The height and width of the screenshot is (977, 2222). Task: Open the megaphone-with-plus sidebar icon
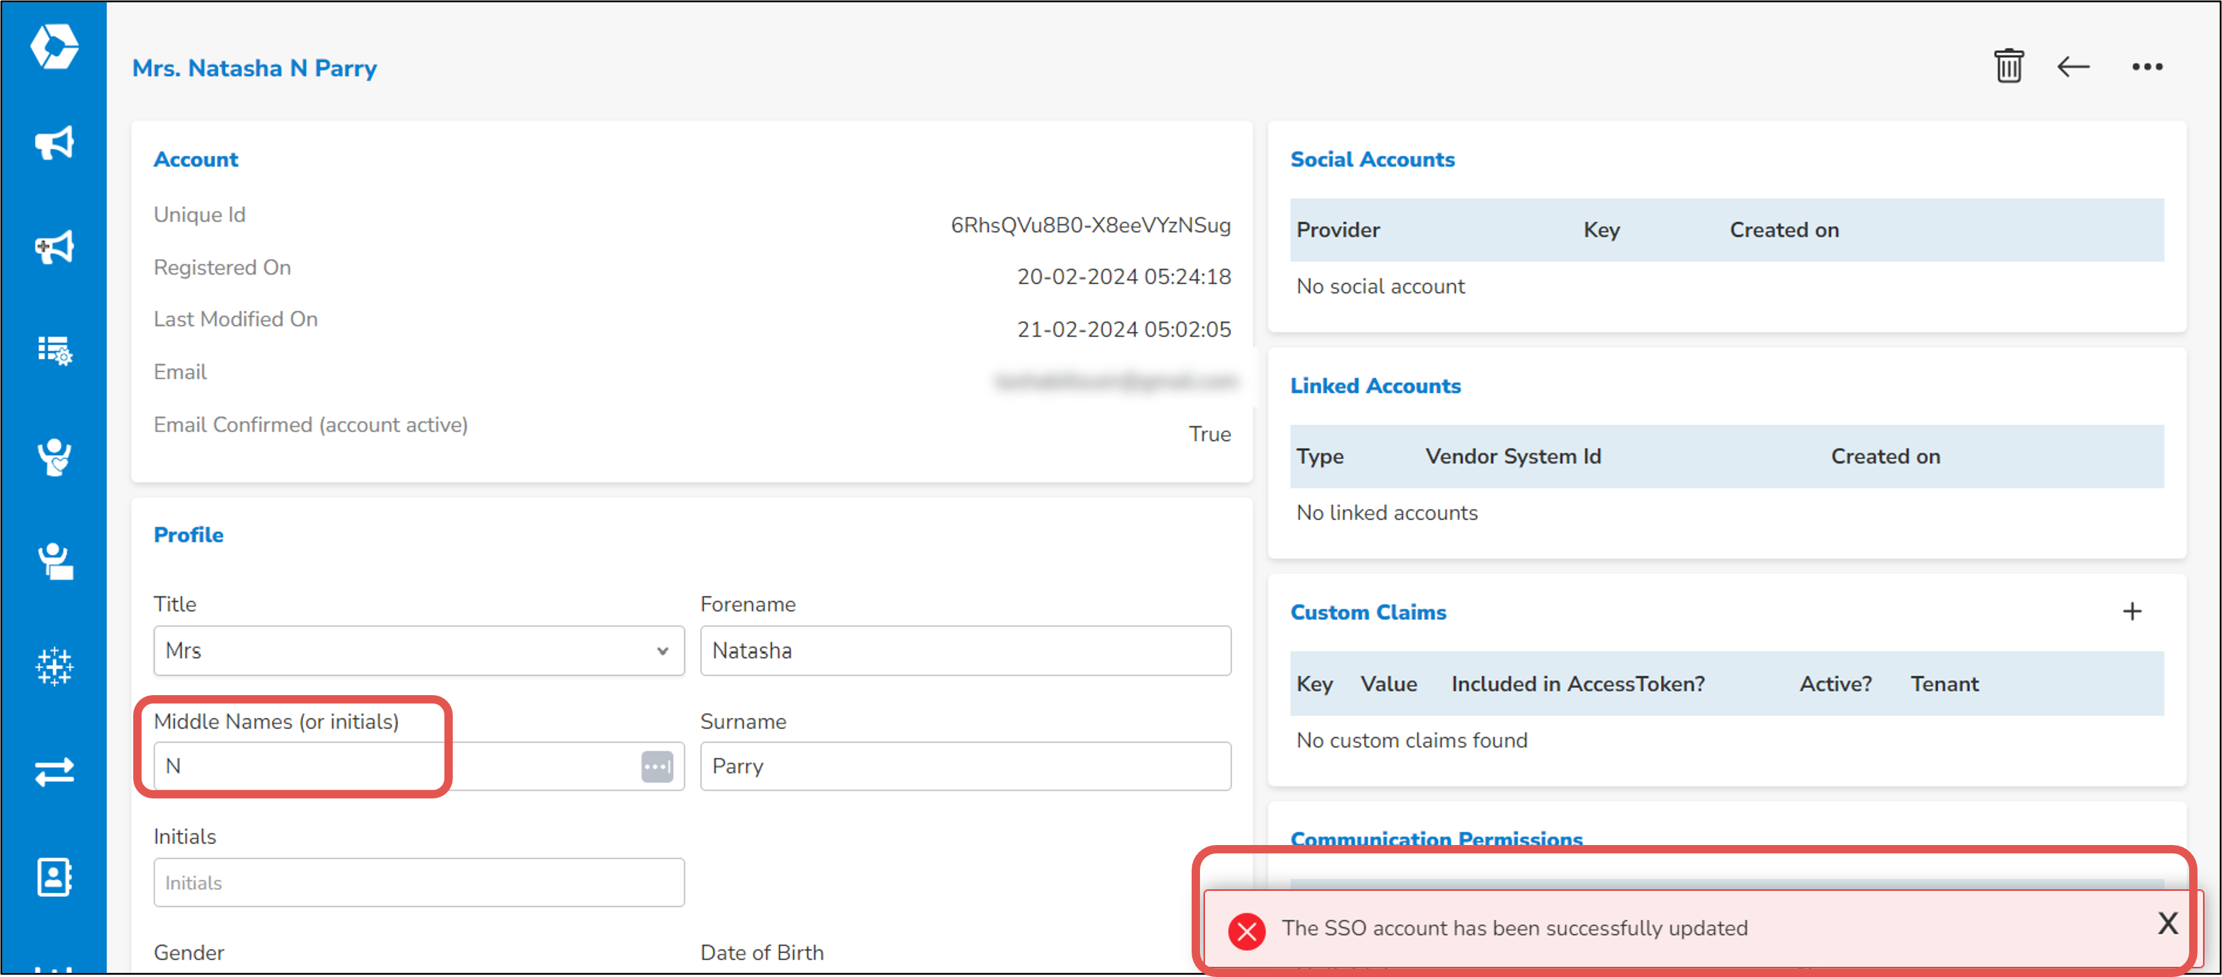(x=54, y=247)
